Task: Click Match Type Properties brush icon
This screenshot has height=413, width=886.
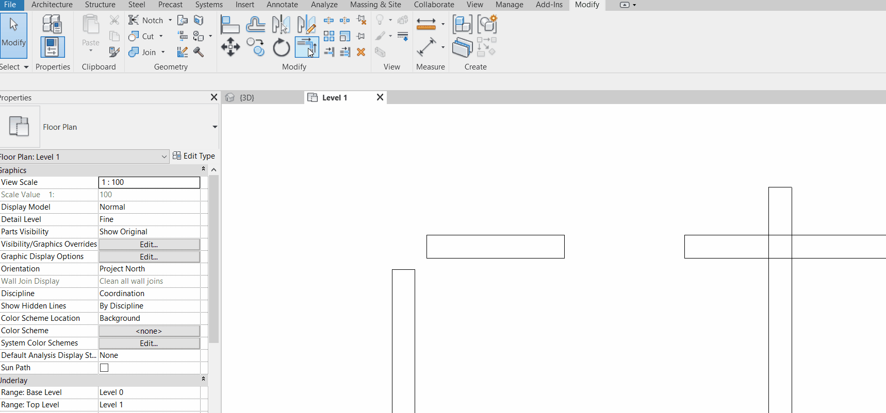Action: click(x=114, y=52)
